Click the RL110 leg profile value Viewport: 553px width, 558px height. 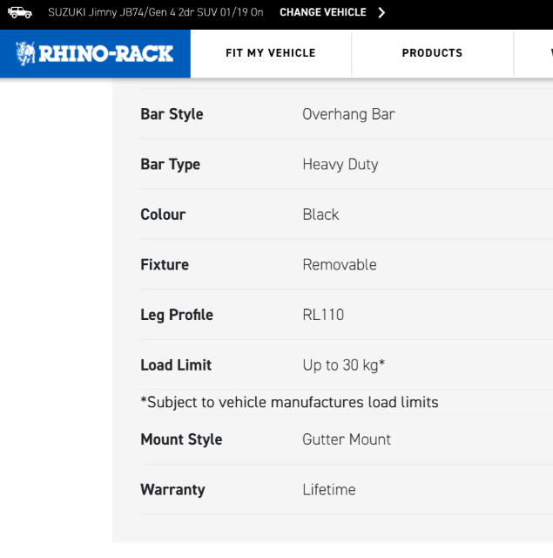323,315
